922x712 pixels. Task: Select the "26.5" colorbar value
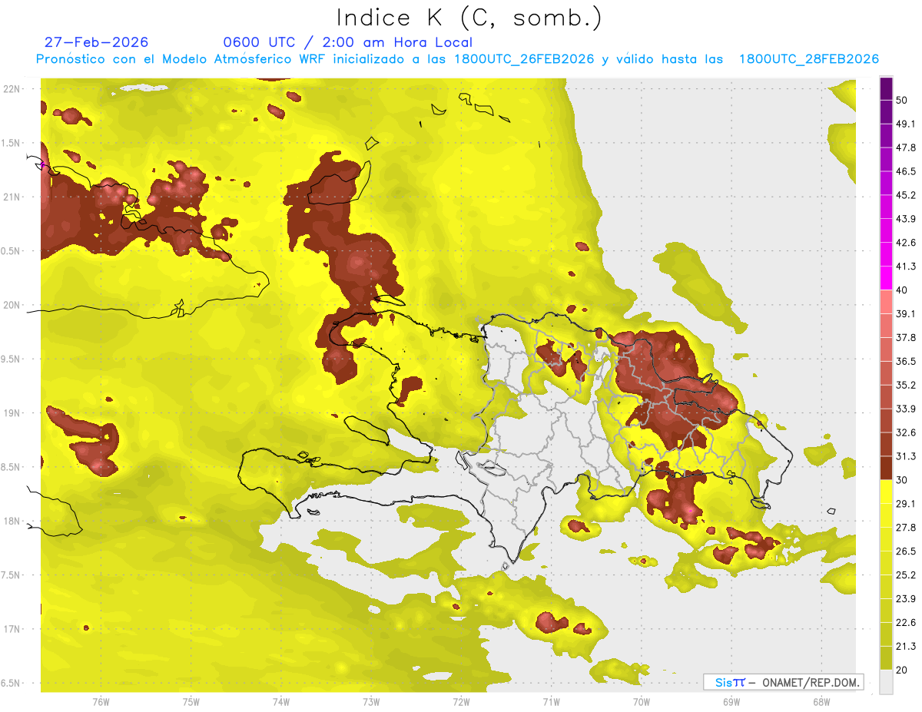(906, 551)
